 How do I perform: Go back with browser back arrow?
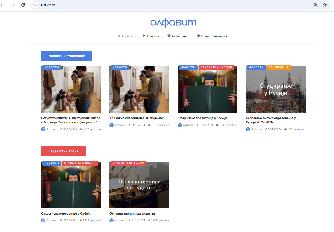click(3, 5)
